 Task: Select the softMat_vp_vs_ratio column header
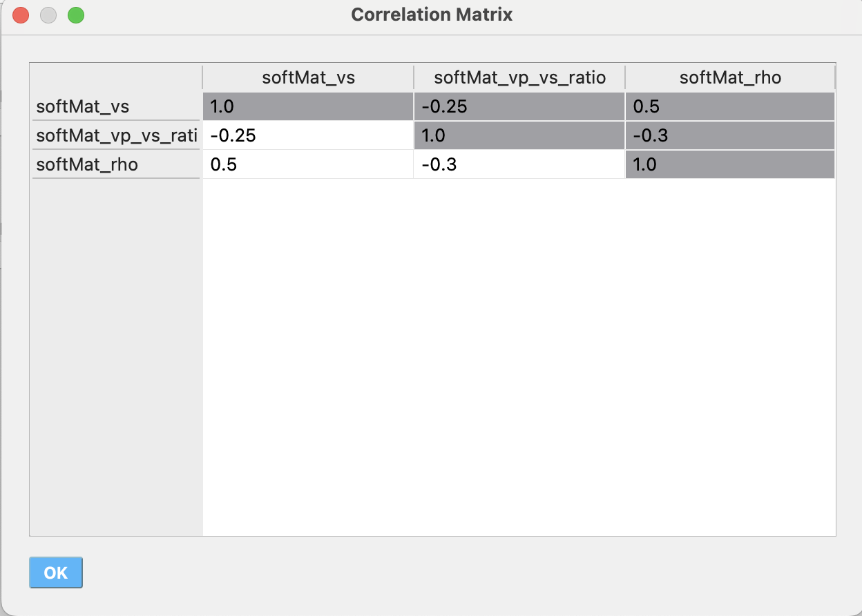[519, 77]
